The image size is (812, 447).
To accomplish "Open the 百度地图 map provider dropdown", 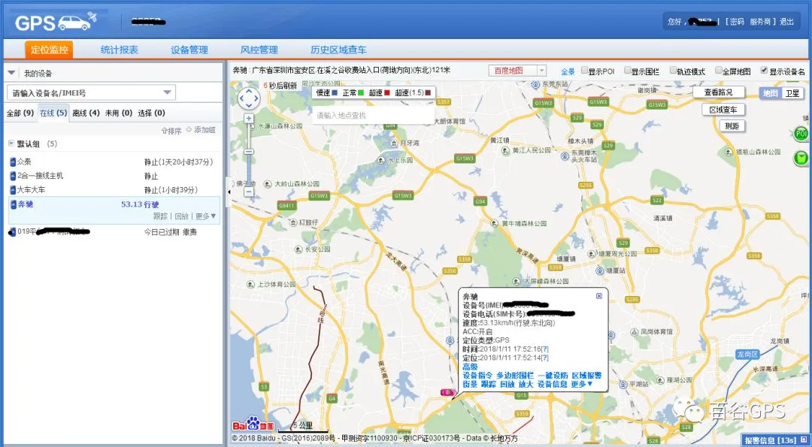I will [541, 71].
